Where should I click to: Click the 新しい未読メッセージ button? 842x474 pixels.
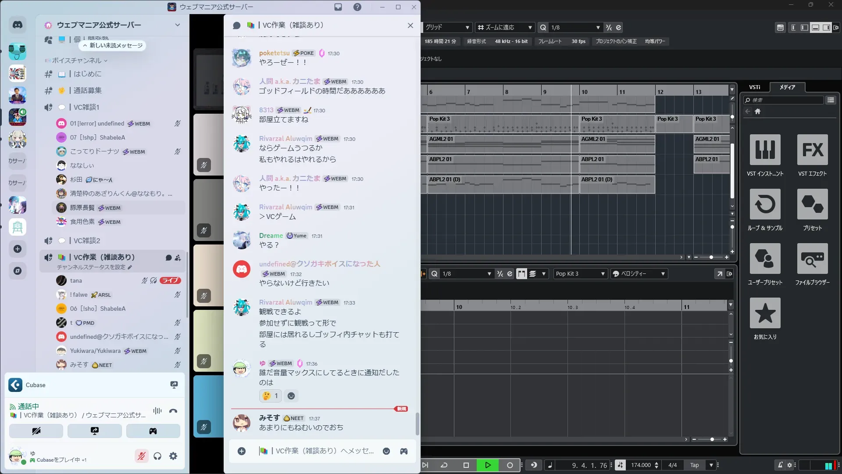113,46
